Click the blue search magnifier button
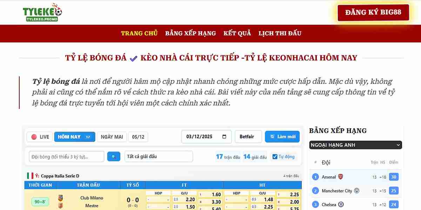 (x=114, y=156)
